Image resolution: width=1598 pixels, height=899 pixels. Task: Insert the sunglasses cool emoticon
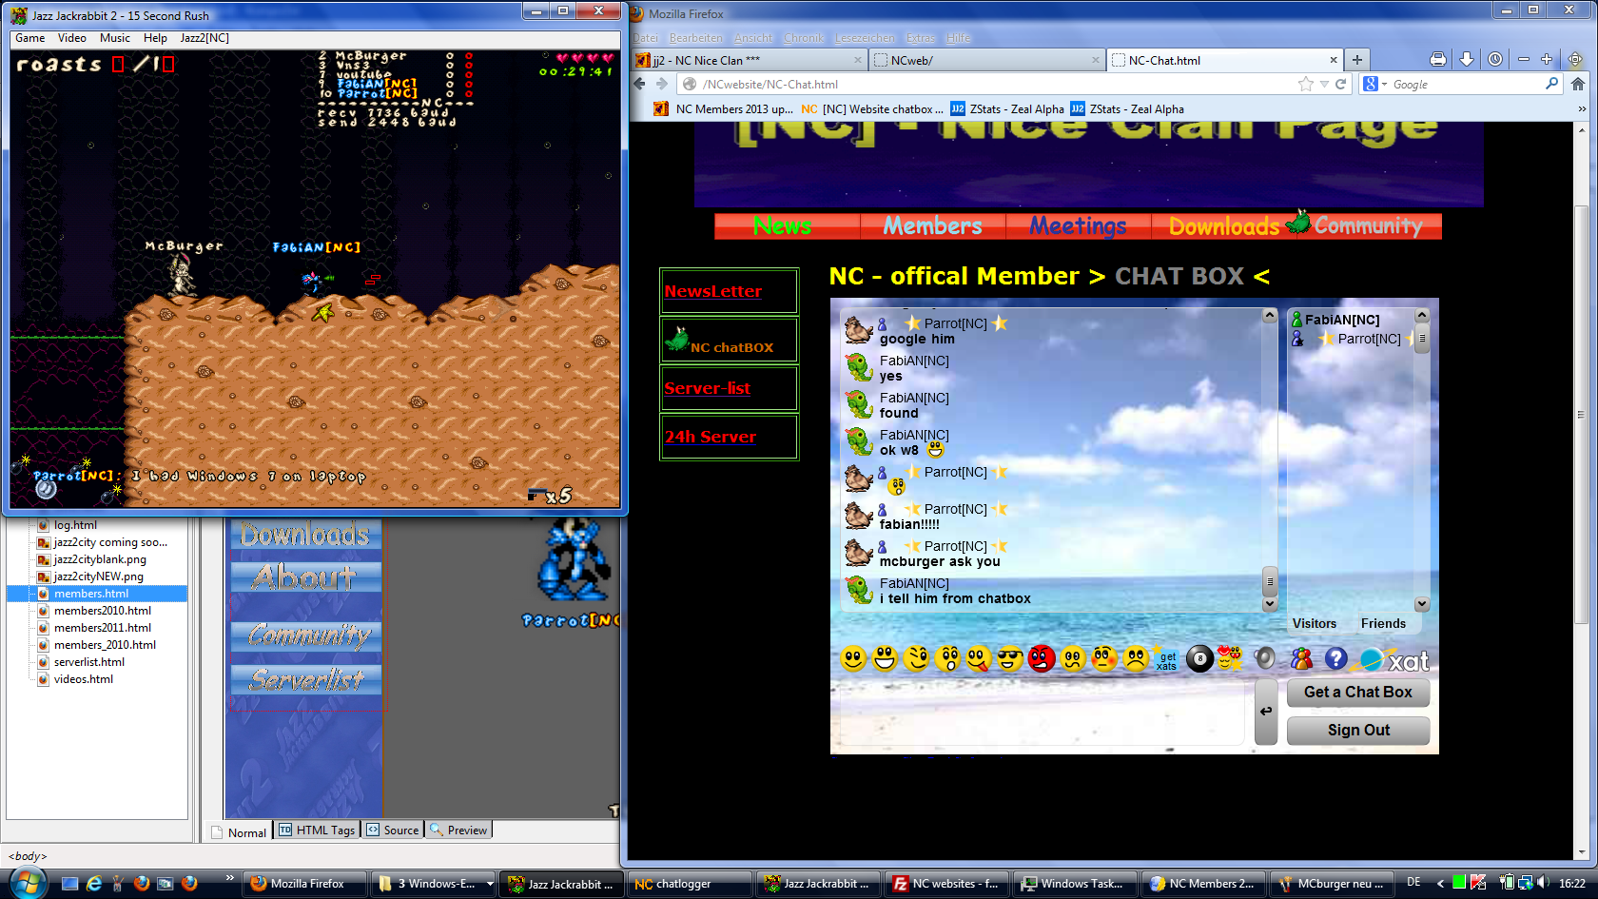click(x=1010, y=658)
